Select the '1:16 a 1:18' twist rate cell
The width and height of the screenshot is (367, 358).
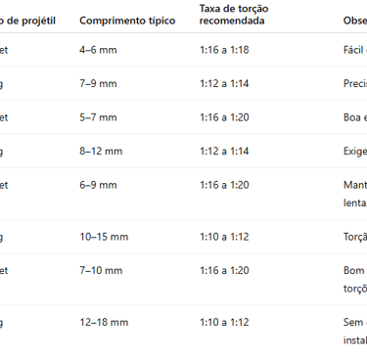224,50
